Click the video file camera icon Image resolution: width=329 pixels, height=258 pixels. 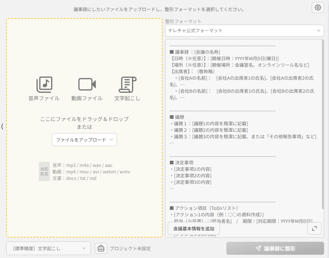[87, 85]
